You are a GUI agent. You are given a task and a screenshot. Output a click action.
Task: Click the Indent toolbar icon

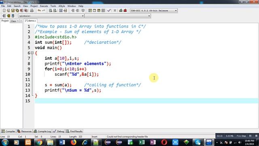coord(73,11)
